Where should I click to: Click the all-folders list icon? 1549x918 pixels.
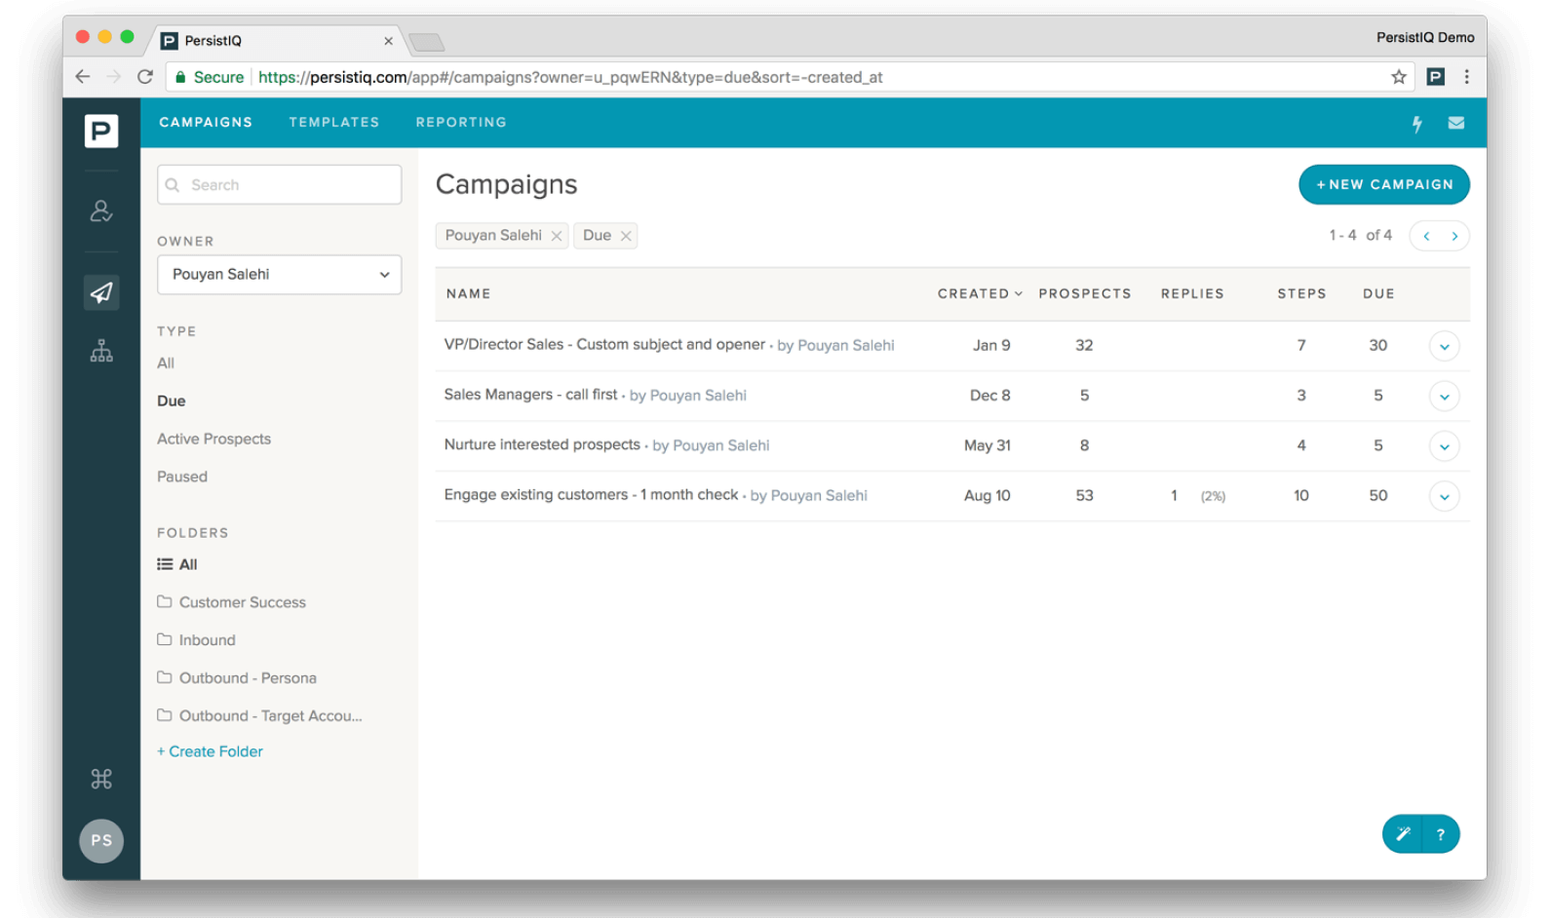(x=165, y=564)
